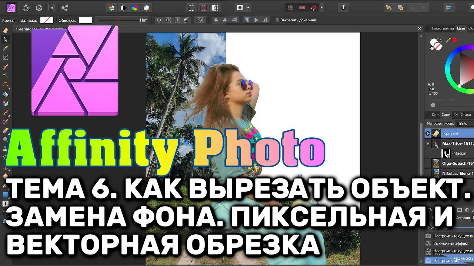Select the Flood Fill bucket tool
This screenshot has width=474, height=266.
coord(6,94)
